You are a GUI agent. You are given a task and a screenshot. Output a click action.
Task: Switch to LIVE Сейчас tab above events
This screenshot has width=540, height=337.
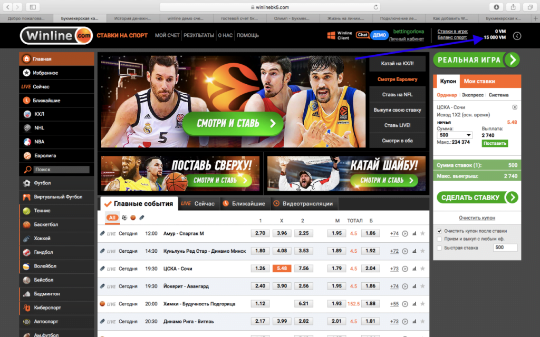pos(198,204)
